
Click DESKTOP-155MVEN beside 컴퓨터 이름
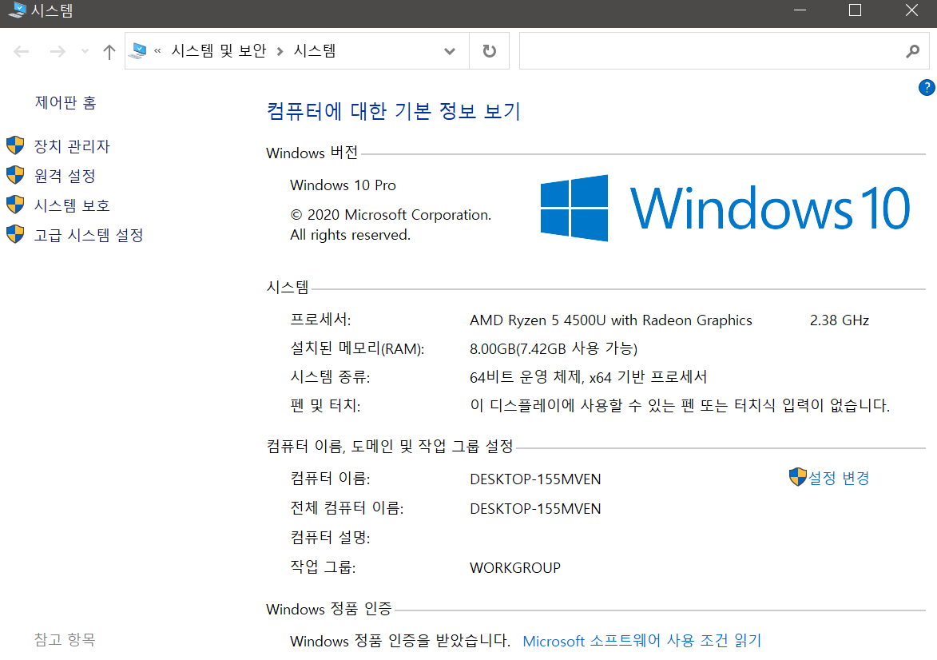pyautogui.click(x=535, y=479)
